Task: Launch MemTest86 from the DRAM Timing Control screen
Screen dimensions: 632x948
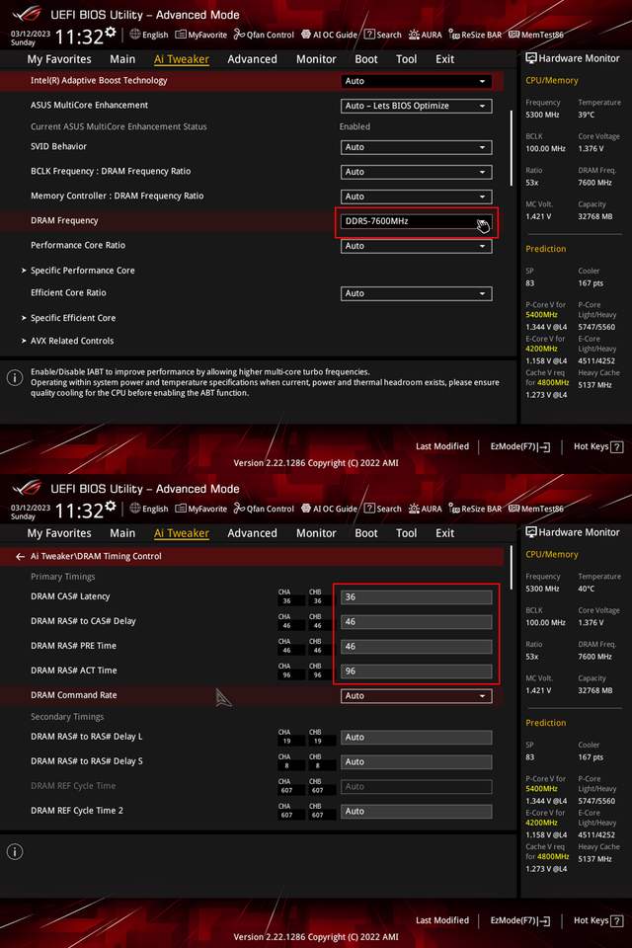Action: pos(536,509)
